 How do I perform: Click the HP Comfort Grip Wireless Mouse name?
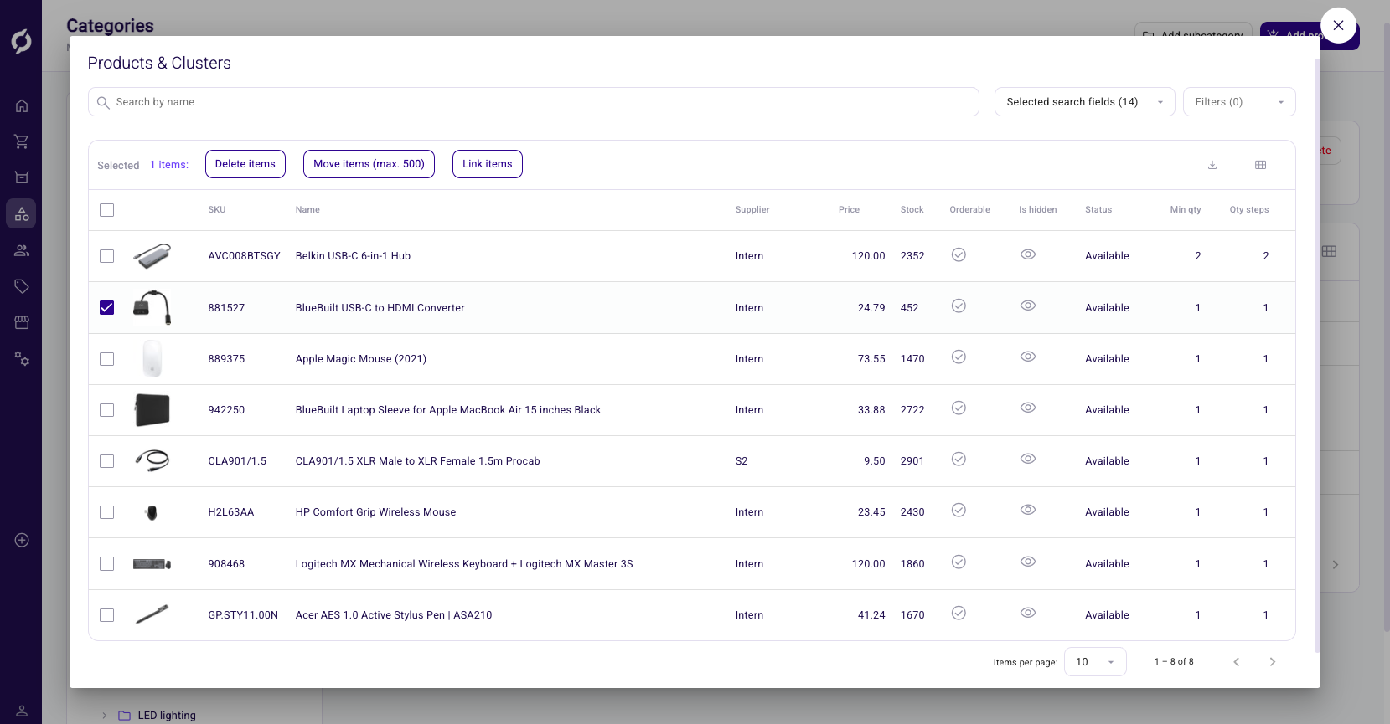click(375, 512)
